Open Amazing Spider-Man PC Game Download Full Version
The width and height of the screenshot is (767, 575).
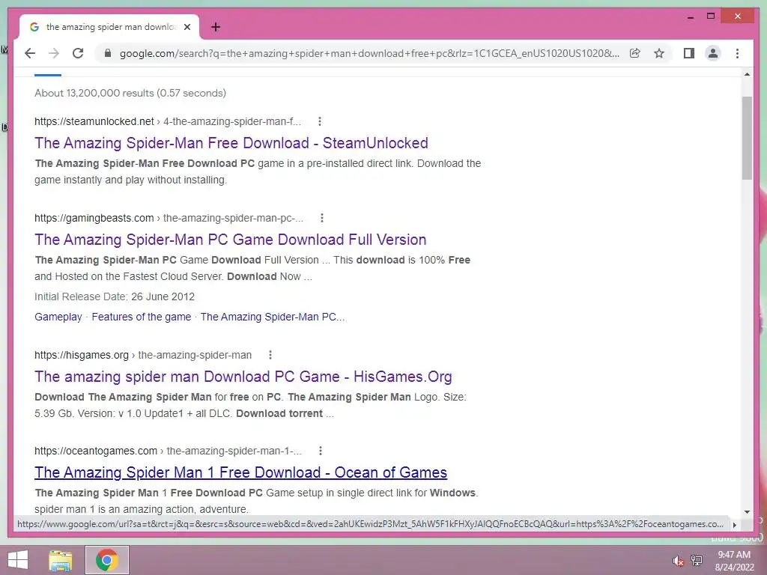tap(231, 240)
